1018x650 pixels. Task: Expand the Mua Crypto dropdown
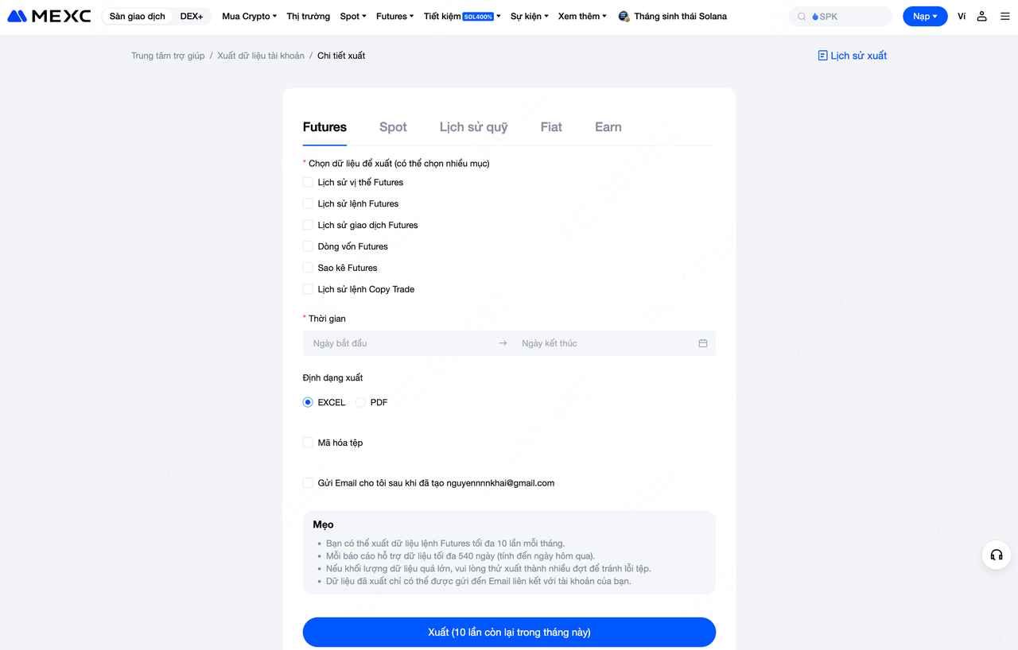pos(249,16)
